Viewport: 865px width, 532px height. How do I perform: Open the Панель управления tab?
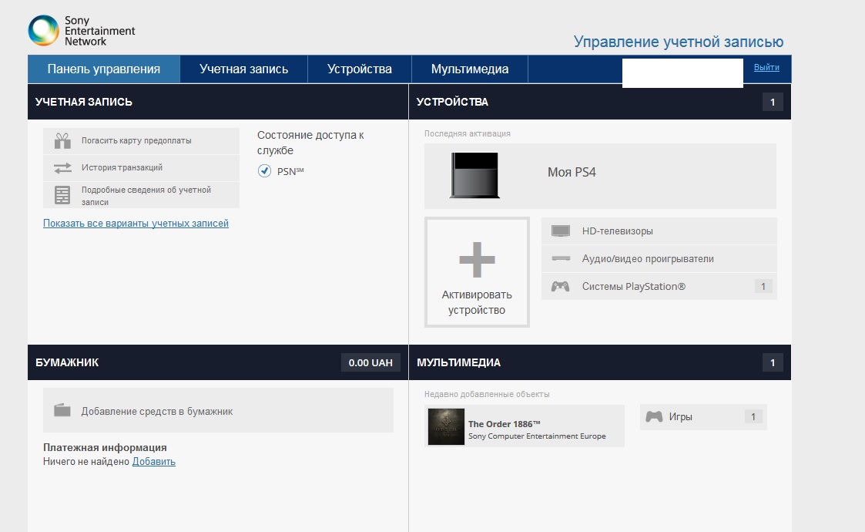click(x=104, y=69)
